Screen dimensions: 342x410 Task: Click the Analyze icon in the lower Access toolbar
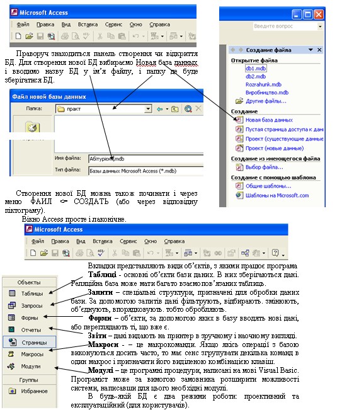pyautogui.click(x=188, y=253)
